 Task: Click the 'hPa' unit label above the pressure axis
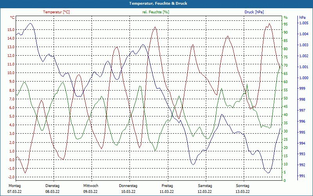[x=302, y=18]
